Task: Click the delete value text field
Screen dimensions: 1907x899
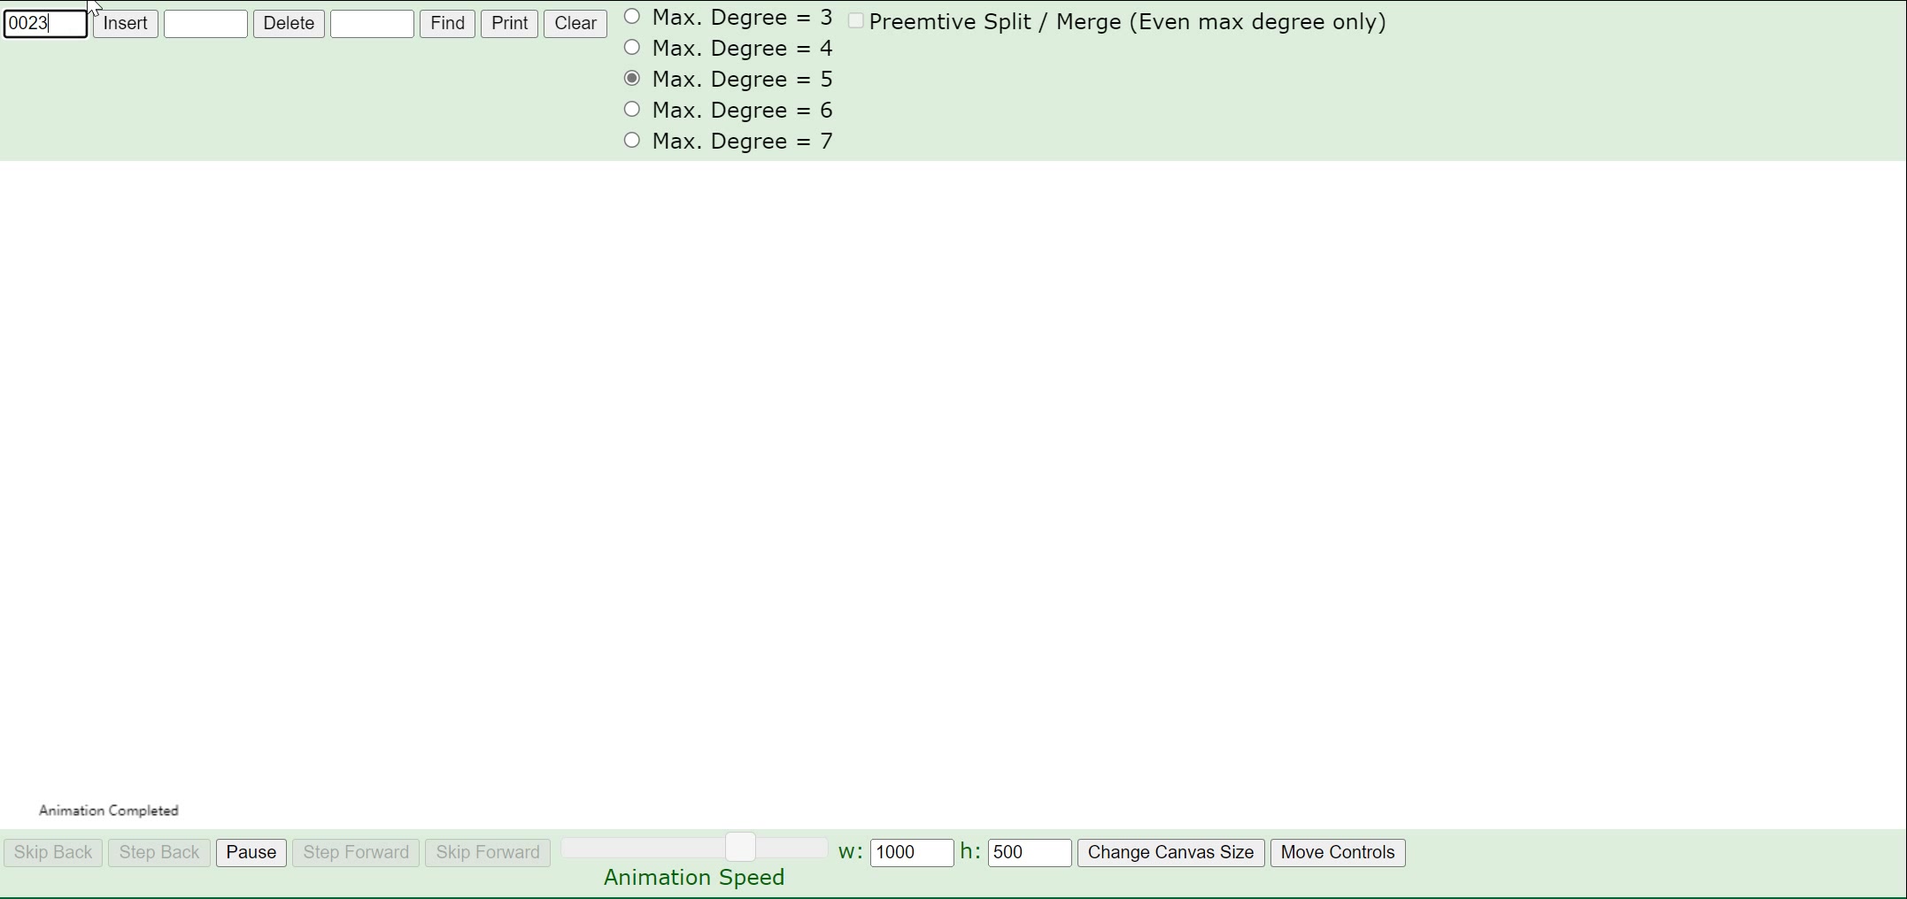Action: [x=205, y=24]
